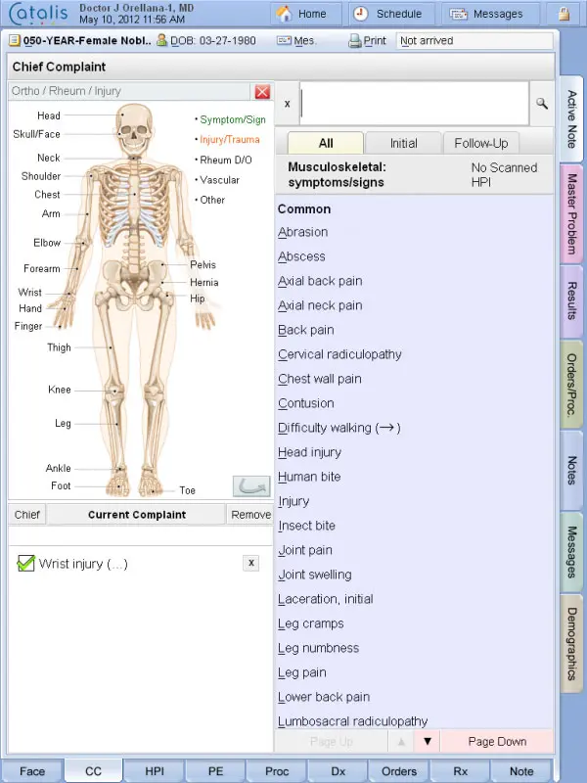Select the Hernia label on skeleton
Image resolution: width=587 pixels, height=783 pixels.
pyautogui.click(x=204, y=283)
